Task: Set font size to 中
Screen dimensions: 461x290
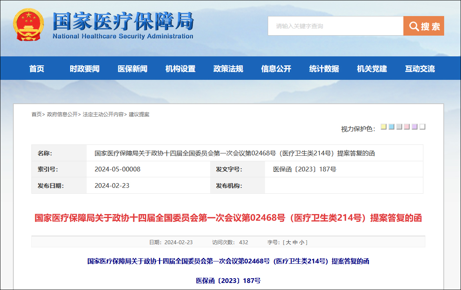Action: click(x=295, y=243)
